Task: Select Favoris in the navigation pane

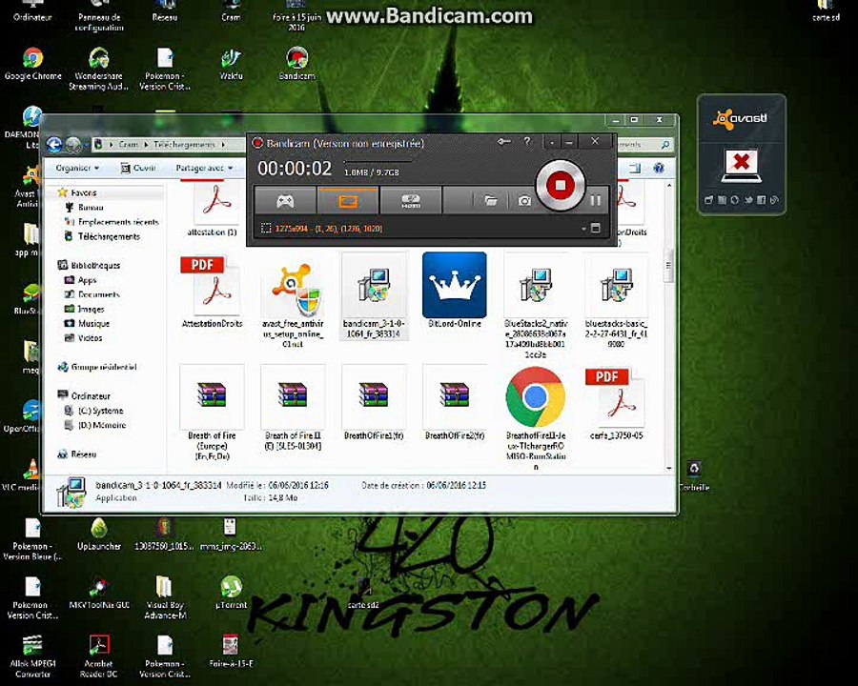Action: pos(84,192)
